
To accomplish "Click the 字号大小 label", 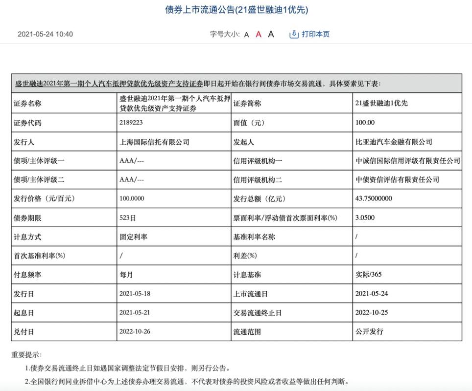I will [225, 34].
